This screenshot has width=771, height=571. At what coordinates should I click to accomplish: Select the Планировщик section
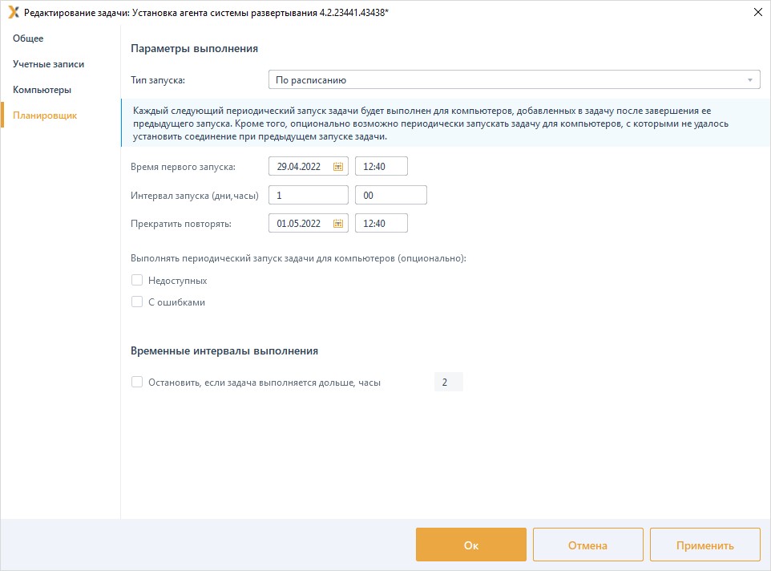(x=45, y=115)
